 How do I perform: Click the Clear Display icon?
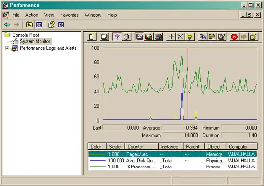tap(104, 37)
